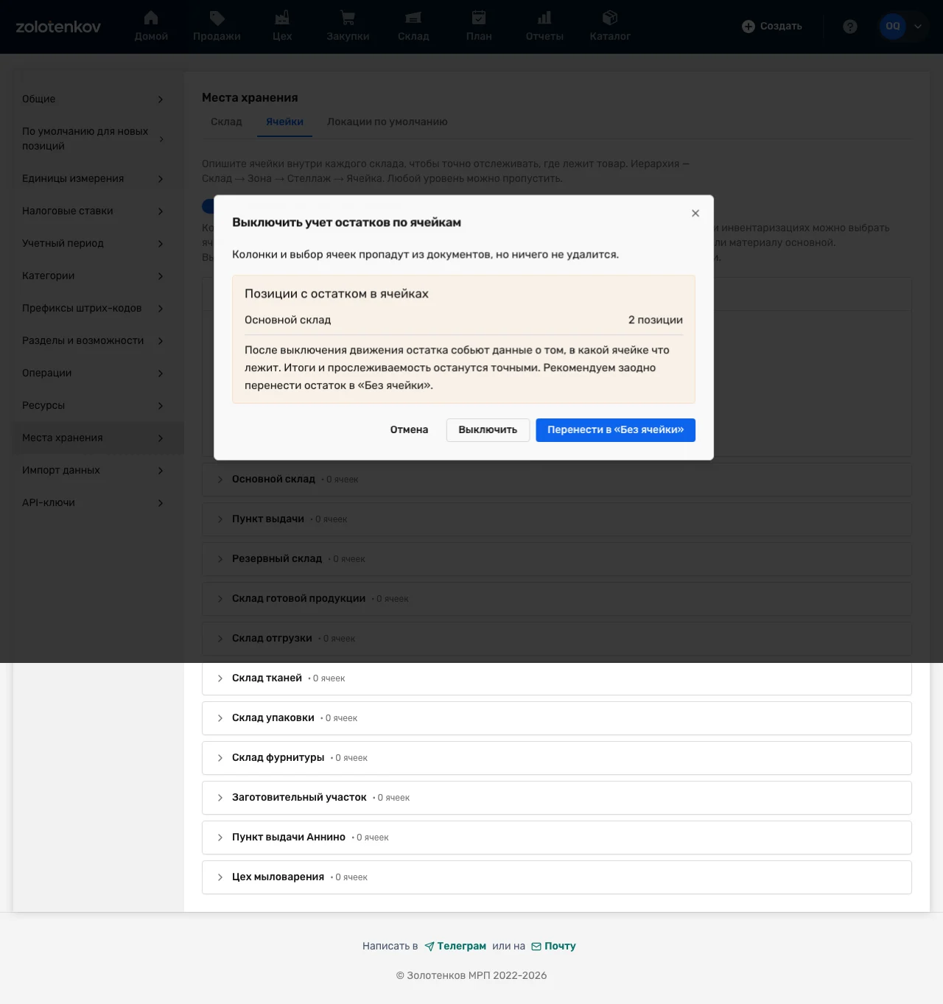Open the Продажи sales icon

coord(217,18)
